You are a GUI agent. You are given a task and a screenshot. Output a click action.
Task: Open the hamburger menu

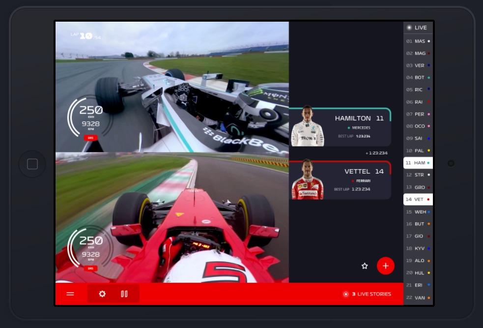(x=70, y=293)
